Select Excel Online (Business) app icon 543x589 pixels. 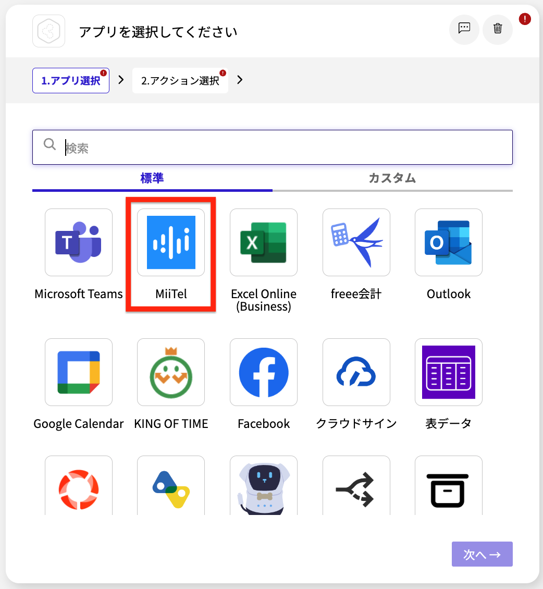coord(264,242)
